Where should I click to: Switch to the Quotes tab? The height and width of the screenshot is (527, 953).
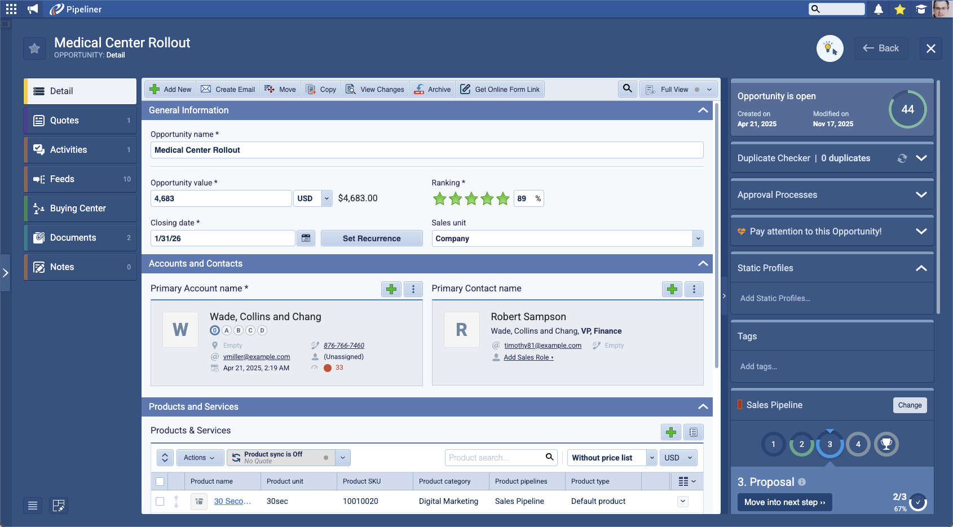pos(80,121)
